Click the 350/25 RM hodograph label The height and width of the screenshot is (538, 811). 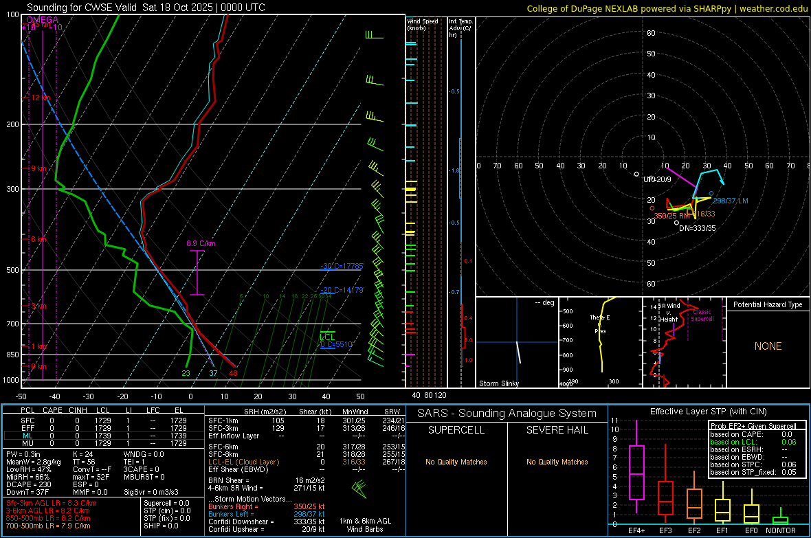tap(672, 216)
